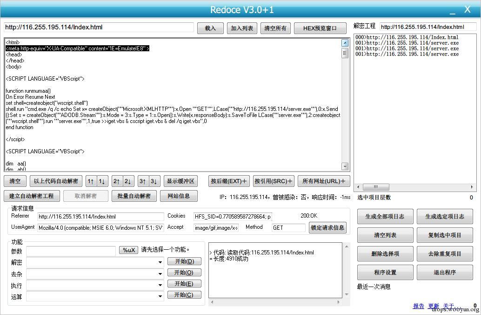The width and height of the screenshot is (481, 315).
Task: Click the 解密工程 URL field
Action: click(x=428, y=27)
